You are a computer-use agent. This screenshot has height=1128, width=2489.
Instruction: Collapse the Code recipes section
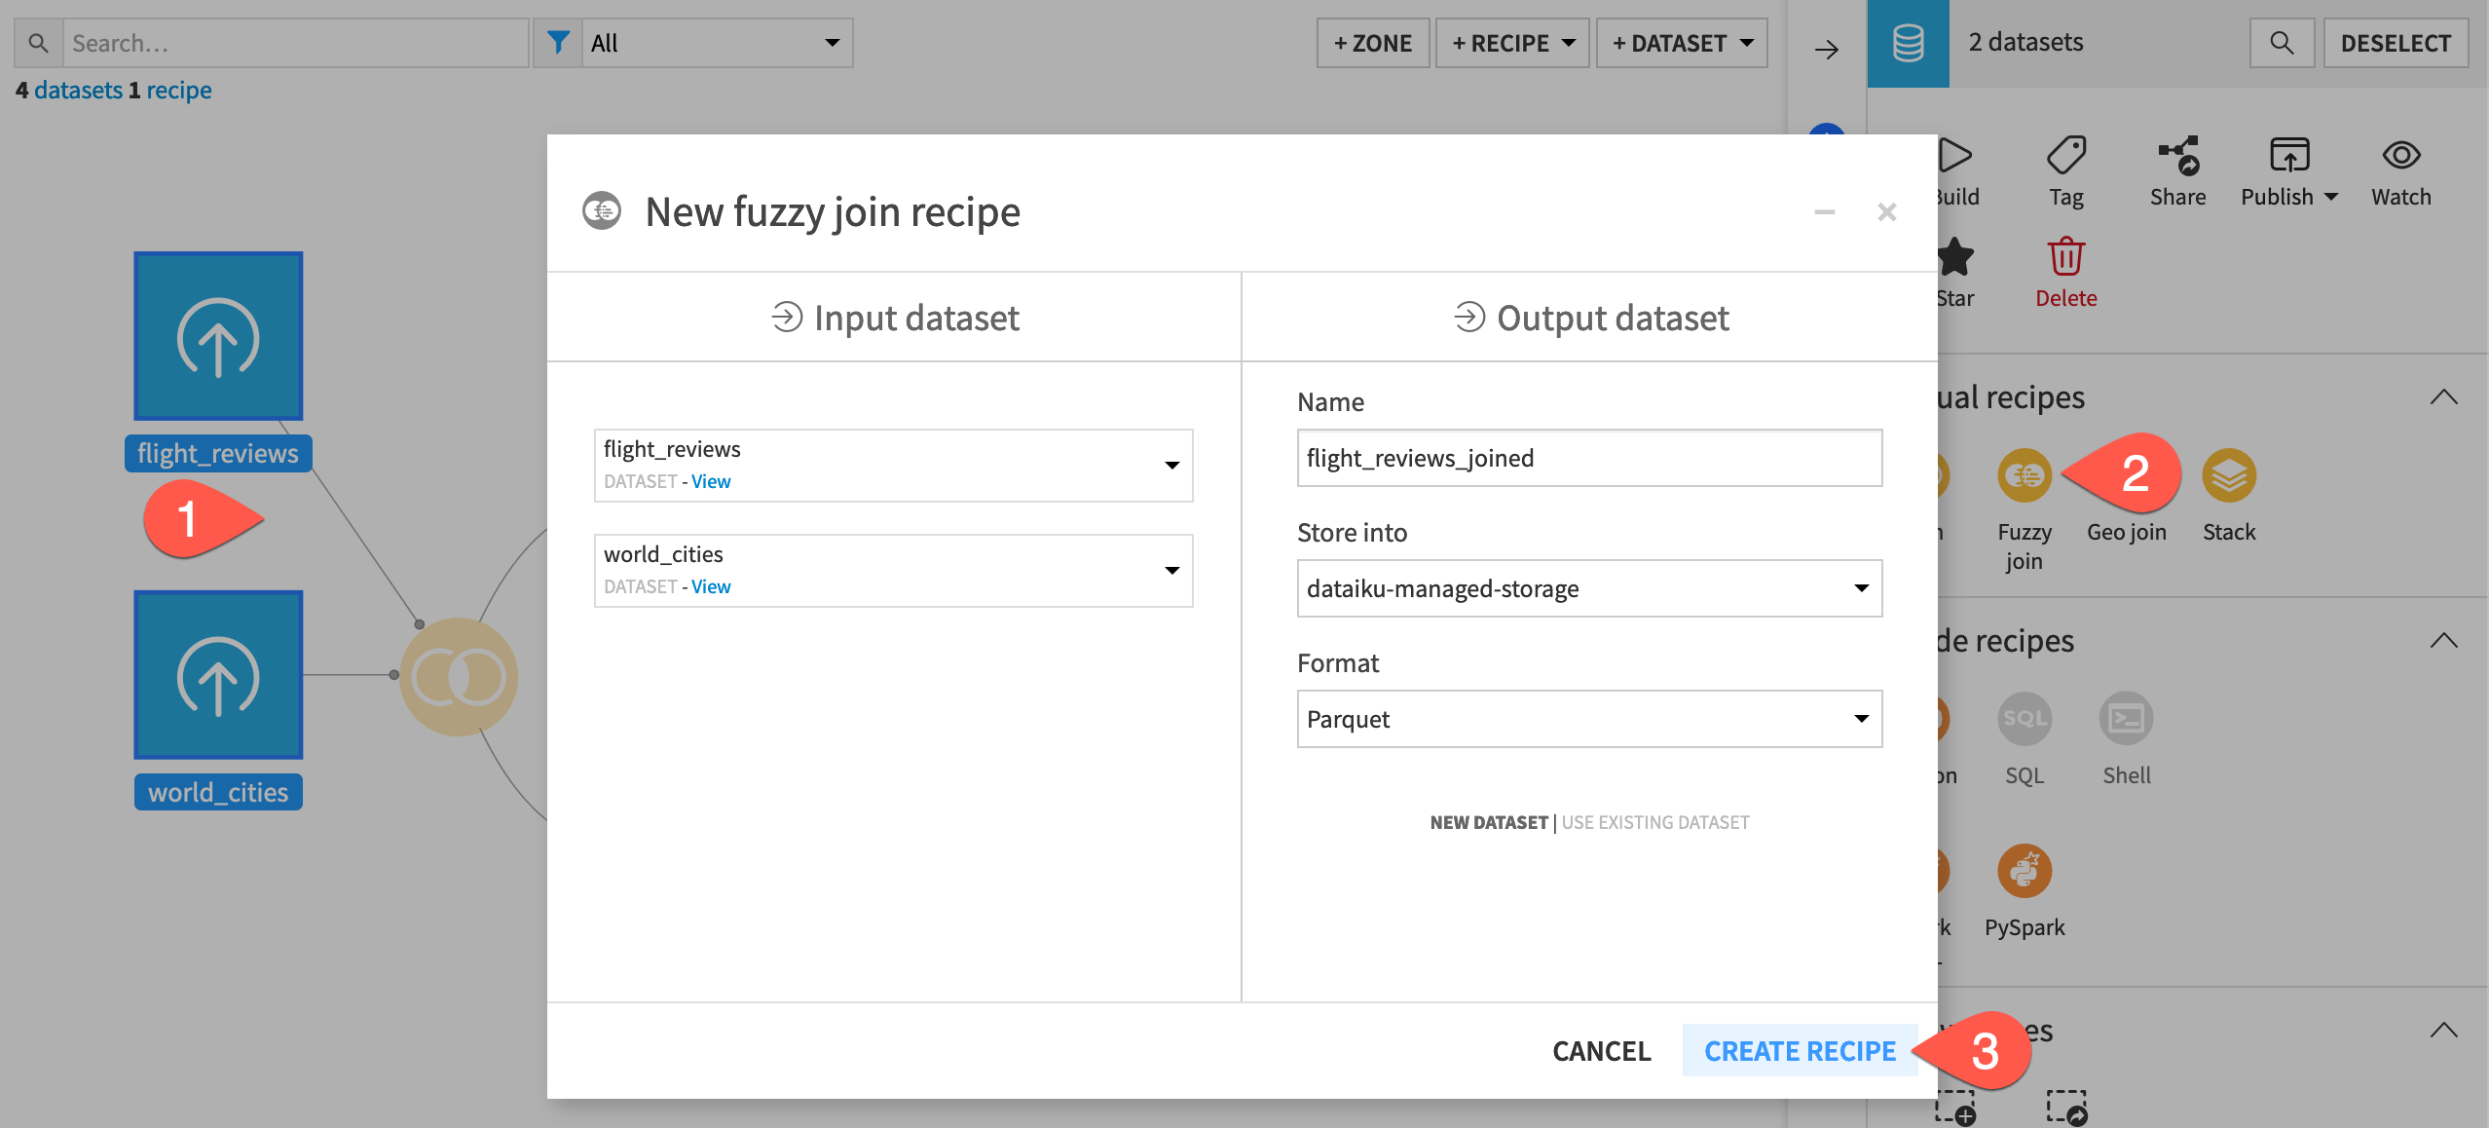point(2443,641)
